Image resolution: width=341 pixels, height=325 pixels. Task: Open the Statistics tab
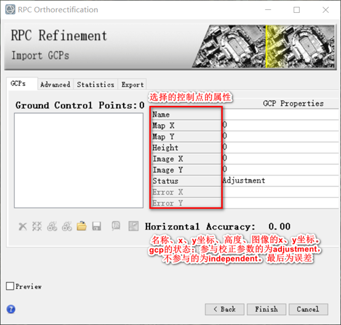95,84
